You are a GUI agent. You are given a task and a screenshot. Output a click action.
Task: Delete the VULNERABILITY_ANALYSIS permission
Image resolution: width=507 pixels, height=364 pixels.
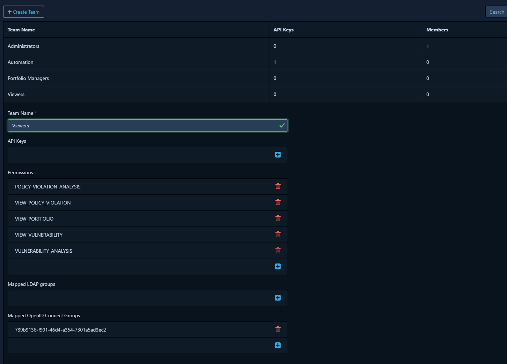tap(278, 251)
